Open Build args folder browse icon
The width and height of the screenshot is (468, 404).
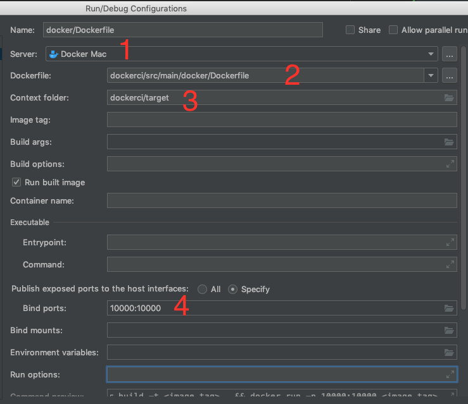coord(449,142)
